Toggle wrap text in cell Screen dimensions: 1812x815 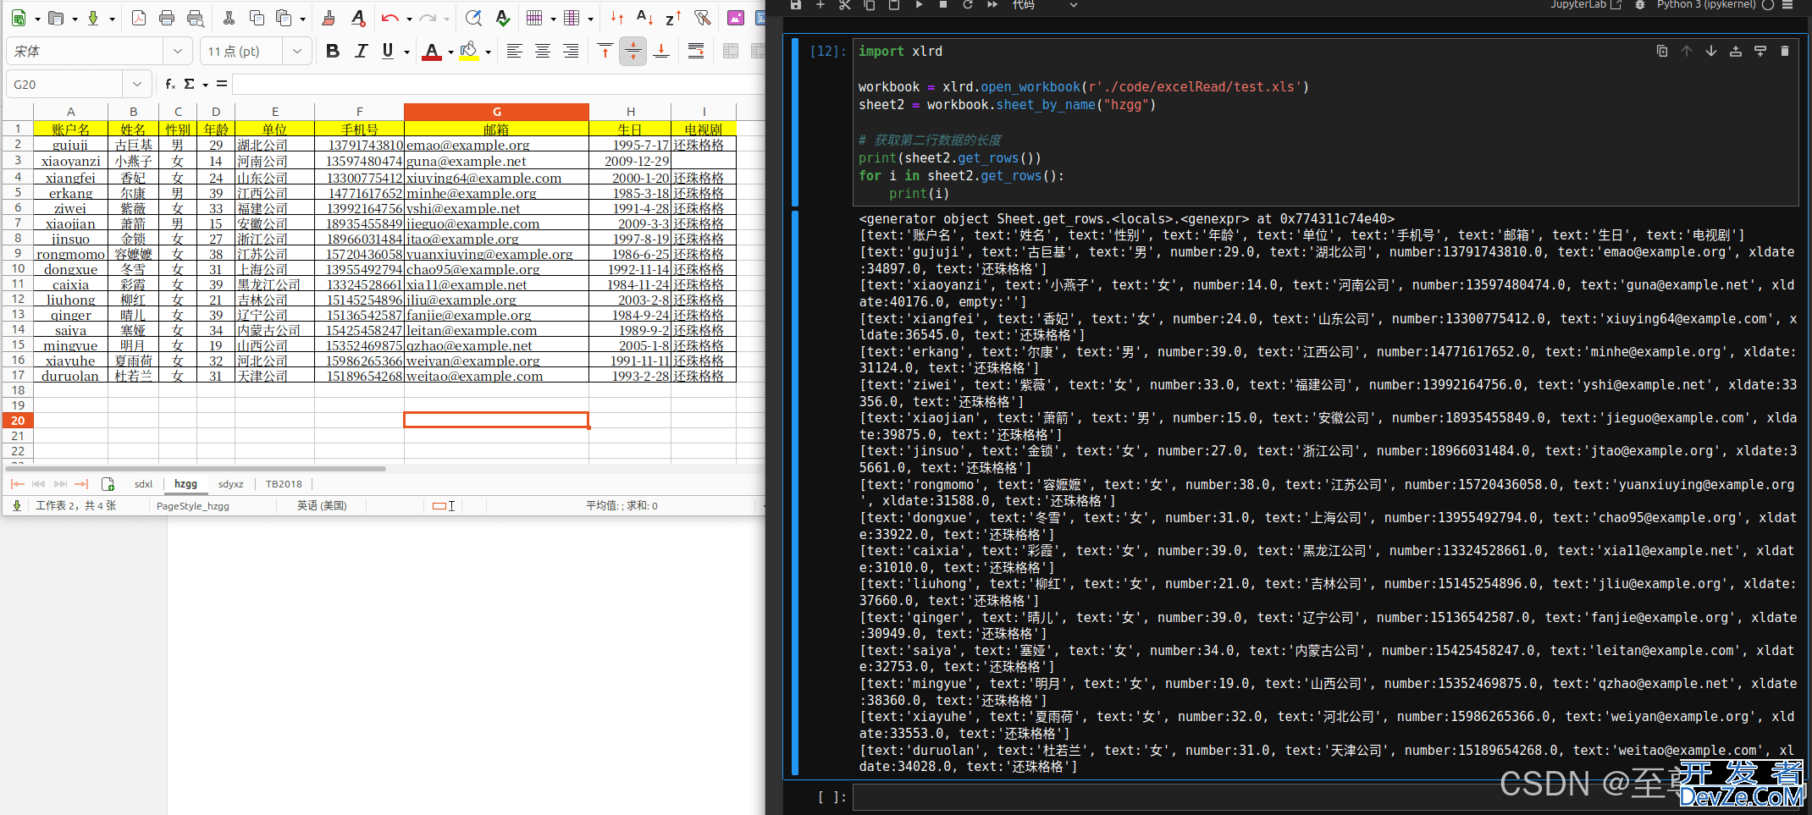696,52
